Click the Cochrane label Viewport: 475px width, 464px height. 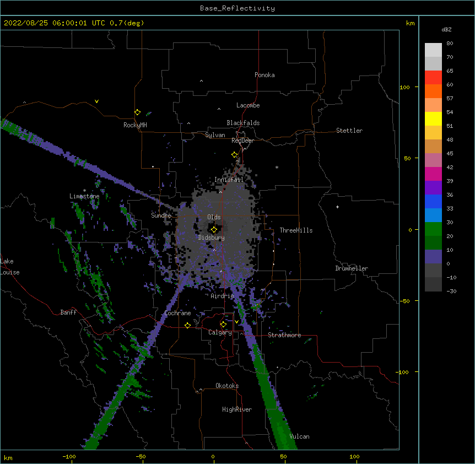pyautogui.click(x=177, y=313)
